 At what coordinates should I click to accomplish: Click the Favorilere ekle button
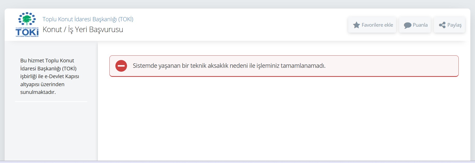372,25
